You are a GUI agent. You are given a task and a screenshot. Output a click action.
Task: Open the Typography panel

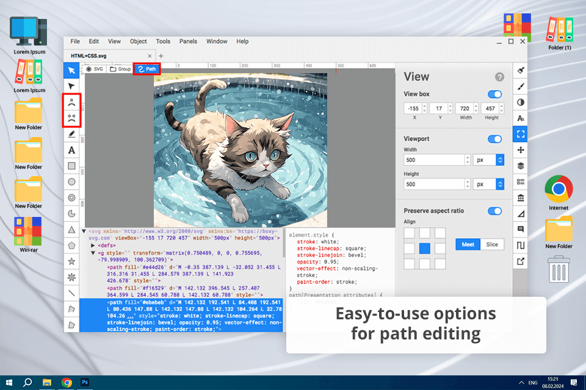pyautogui.click(x=520, y=118)
